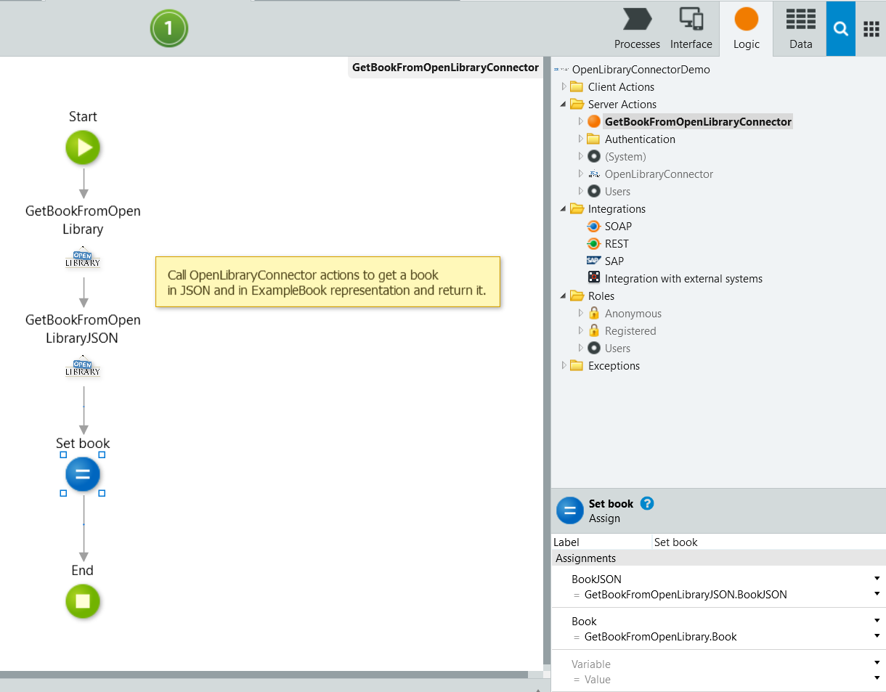Select the REST tree item label
The height and width of the screenshot is (692, 886).
tap(617, 244)
